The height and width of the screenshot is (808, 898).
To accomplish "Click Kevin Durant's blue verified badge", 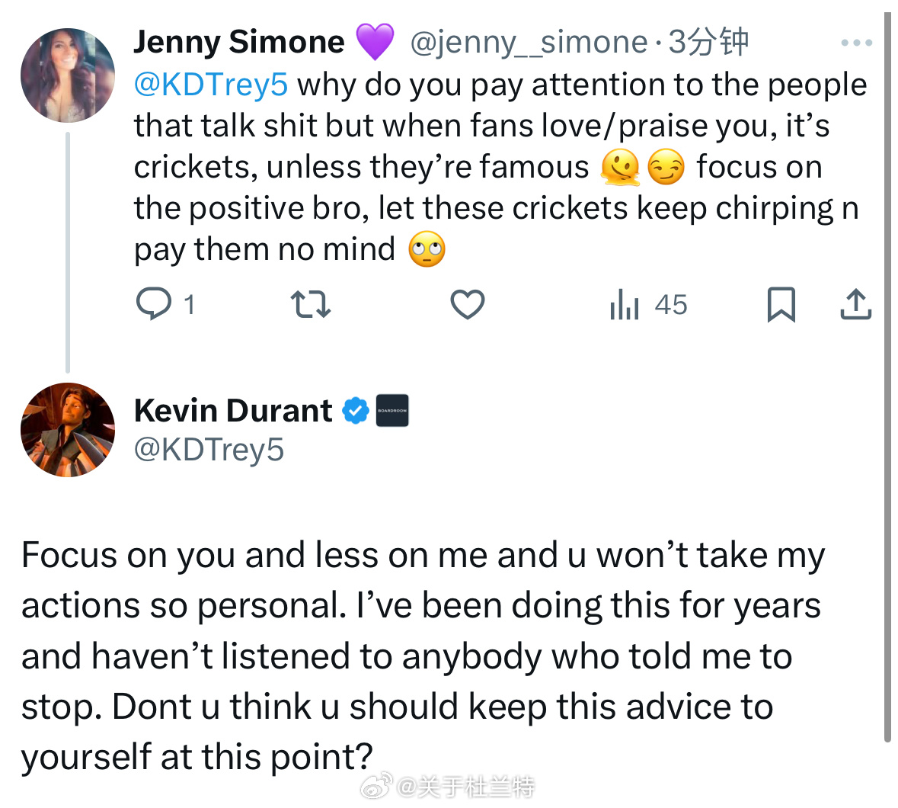I will click(x=355, y=411).
